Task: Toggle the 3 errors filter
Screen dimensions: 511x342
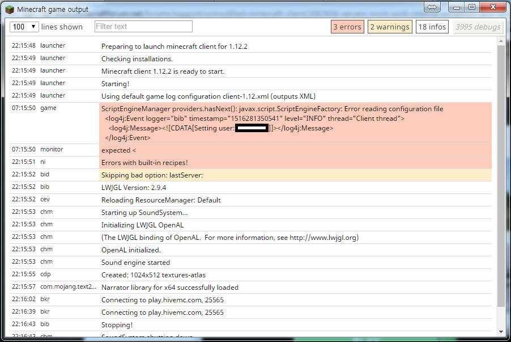Action: pyautogui.click(x=347, y=27)
